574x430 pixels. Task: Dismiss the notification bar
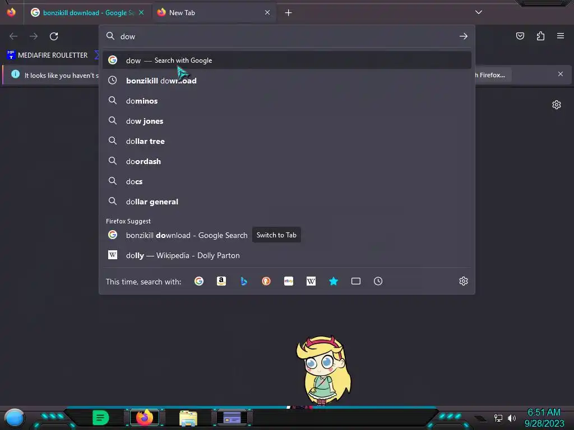point(561,74)
